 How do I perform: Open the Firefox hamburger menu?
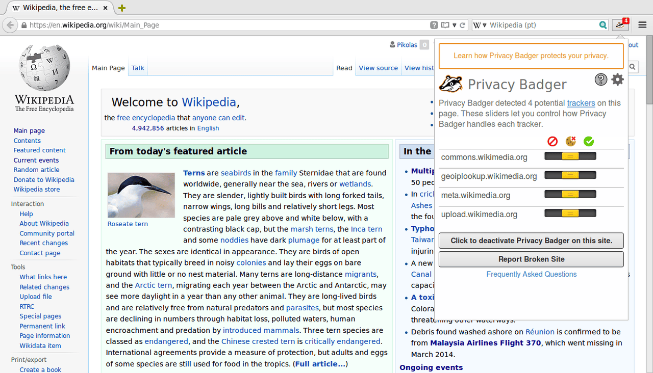point(642,24)
